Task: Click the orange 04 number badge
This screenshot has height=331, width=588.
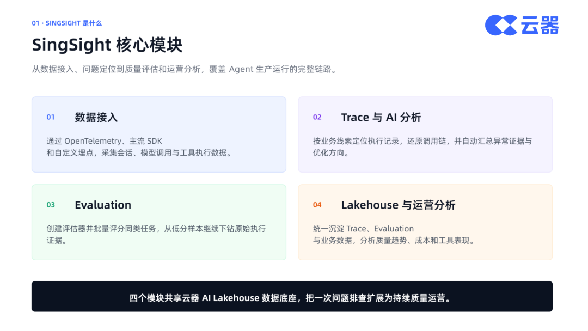Action: [x=317, y=205]
